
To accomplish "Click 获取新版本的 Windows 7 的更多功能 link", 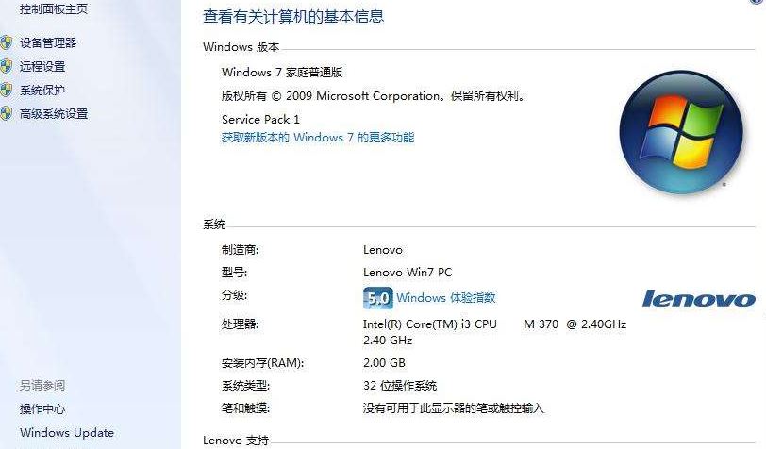I will [318, 138].
